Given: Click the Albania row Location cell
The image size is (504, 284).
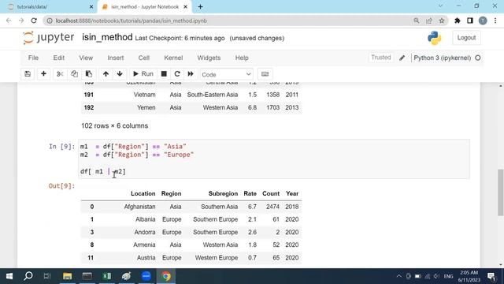Looking at the screenshot, I should (x=145, y=219).
